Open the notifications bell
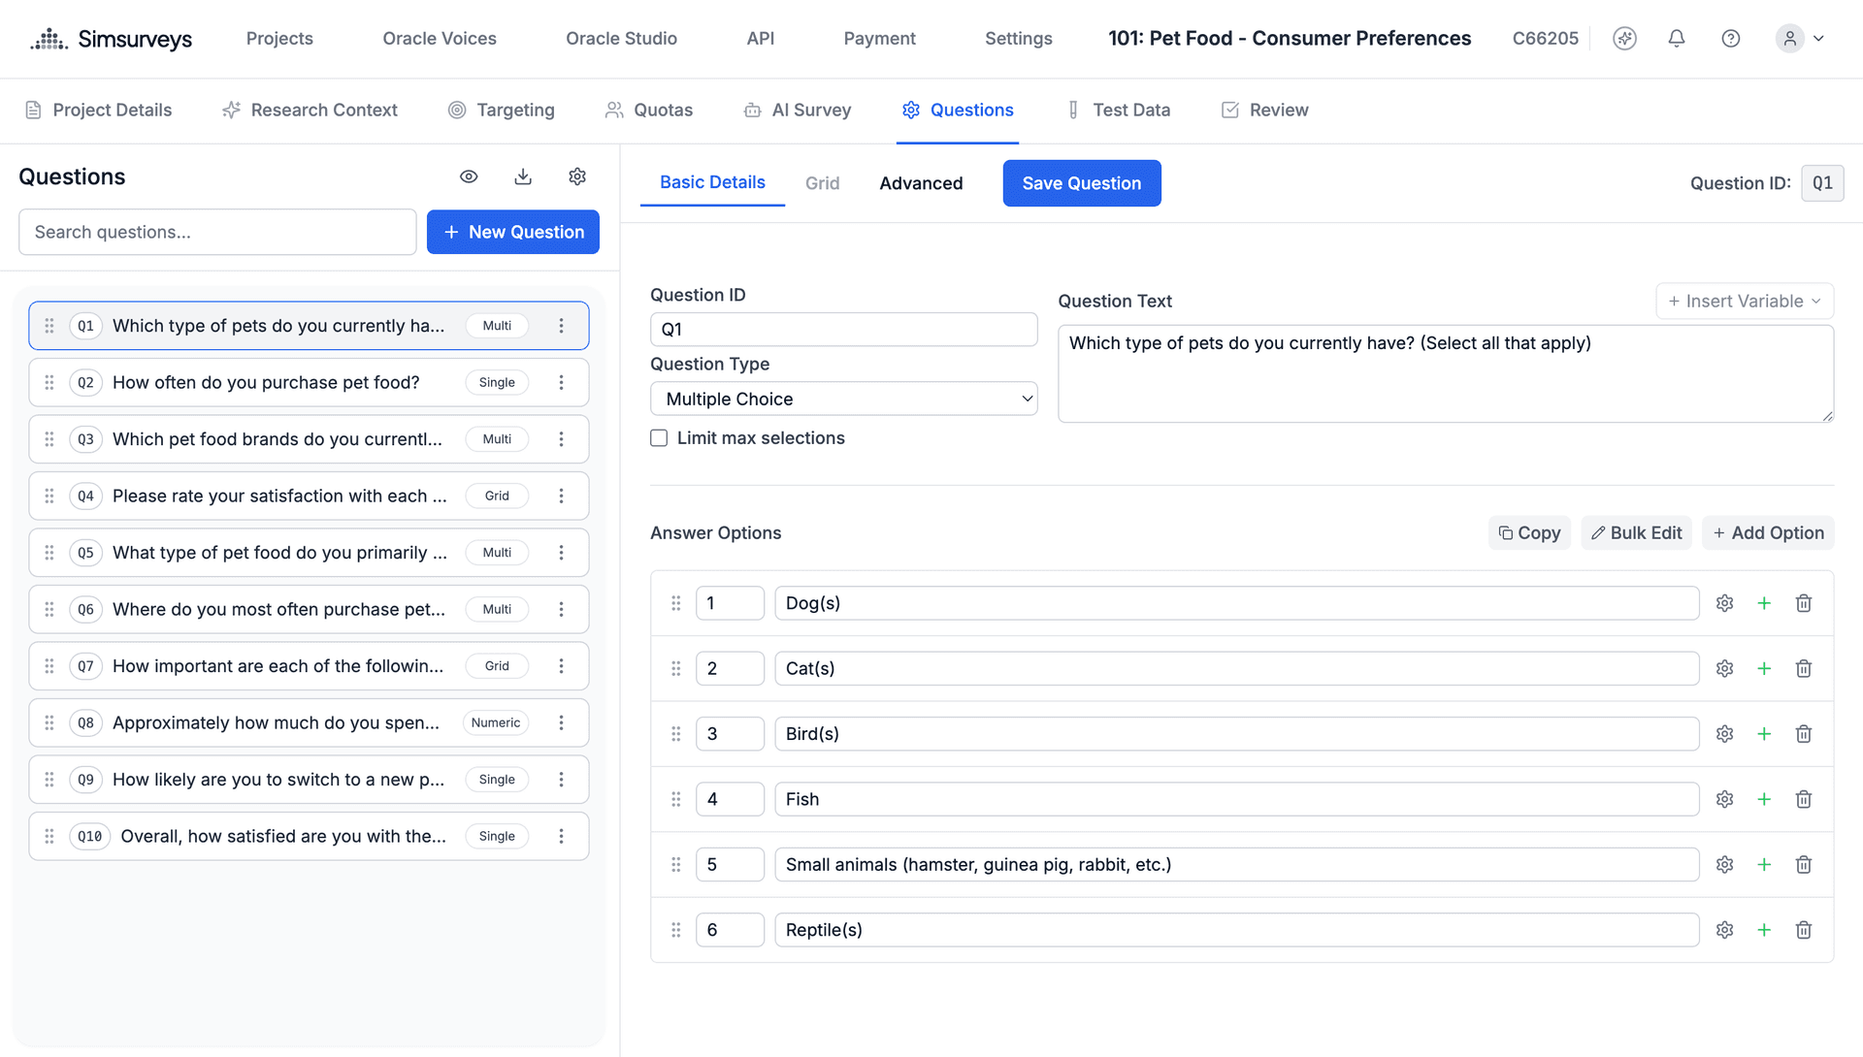 [x=1676, y=39]
